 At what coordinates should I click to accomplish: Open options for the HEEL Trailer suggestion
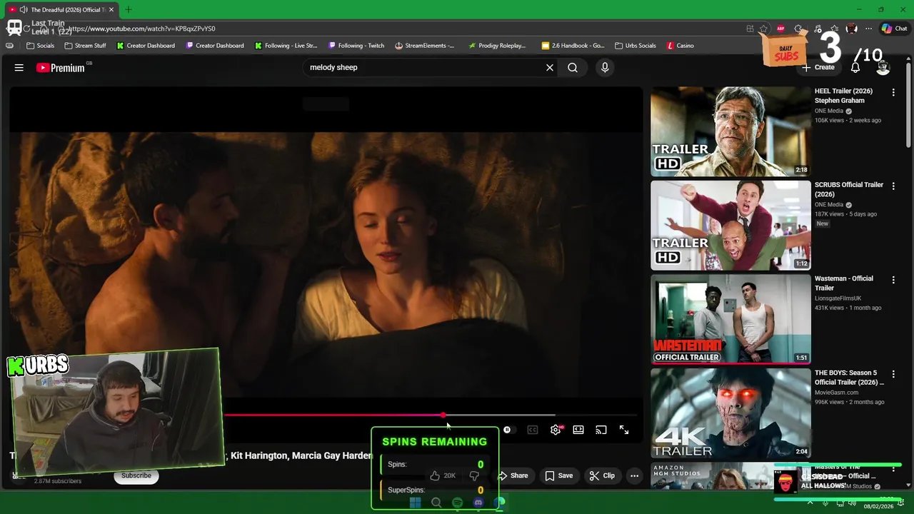pos(893,92)
